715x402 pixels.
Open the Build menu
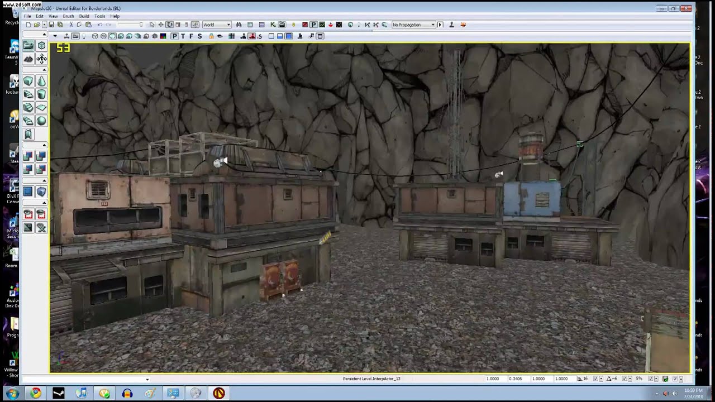(x=84, y=16)
